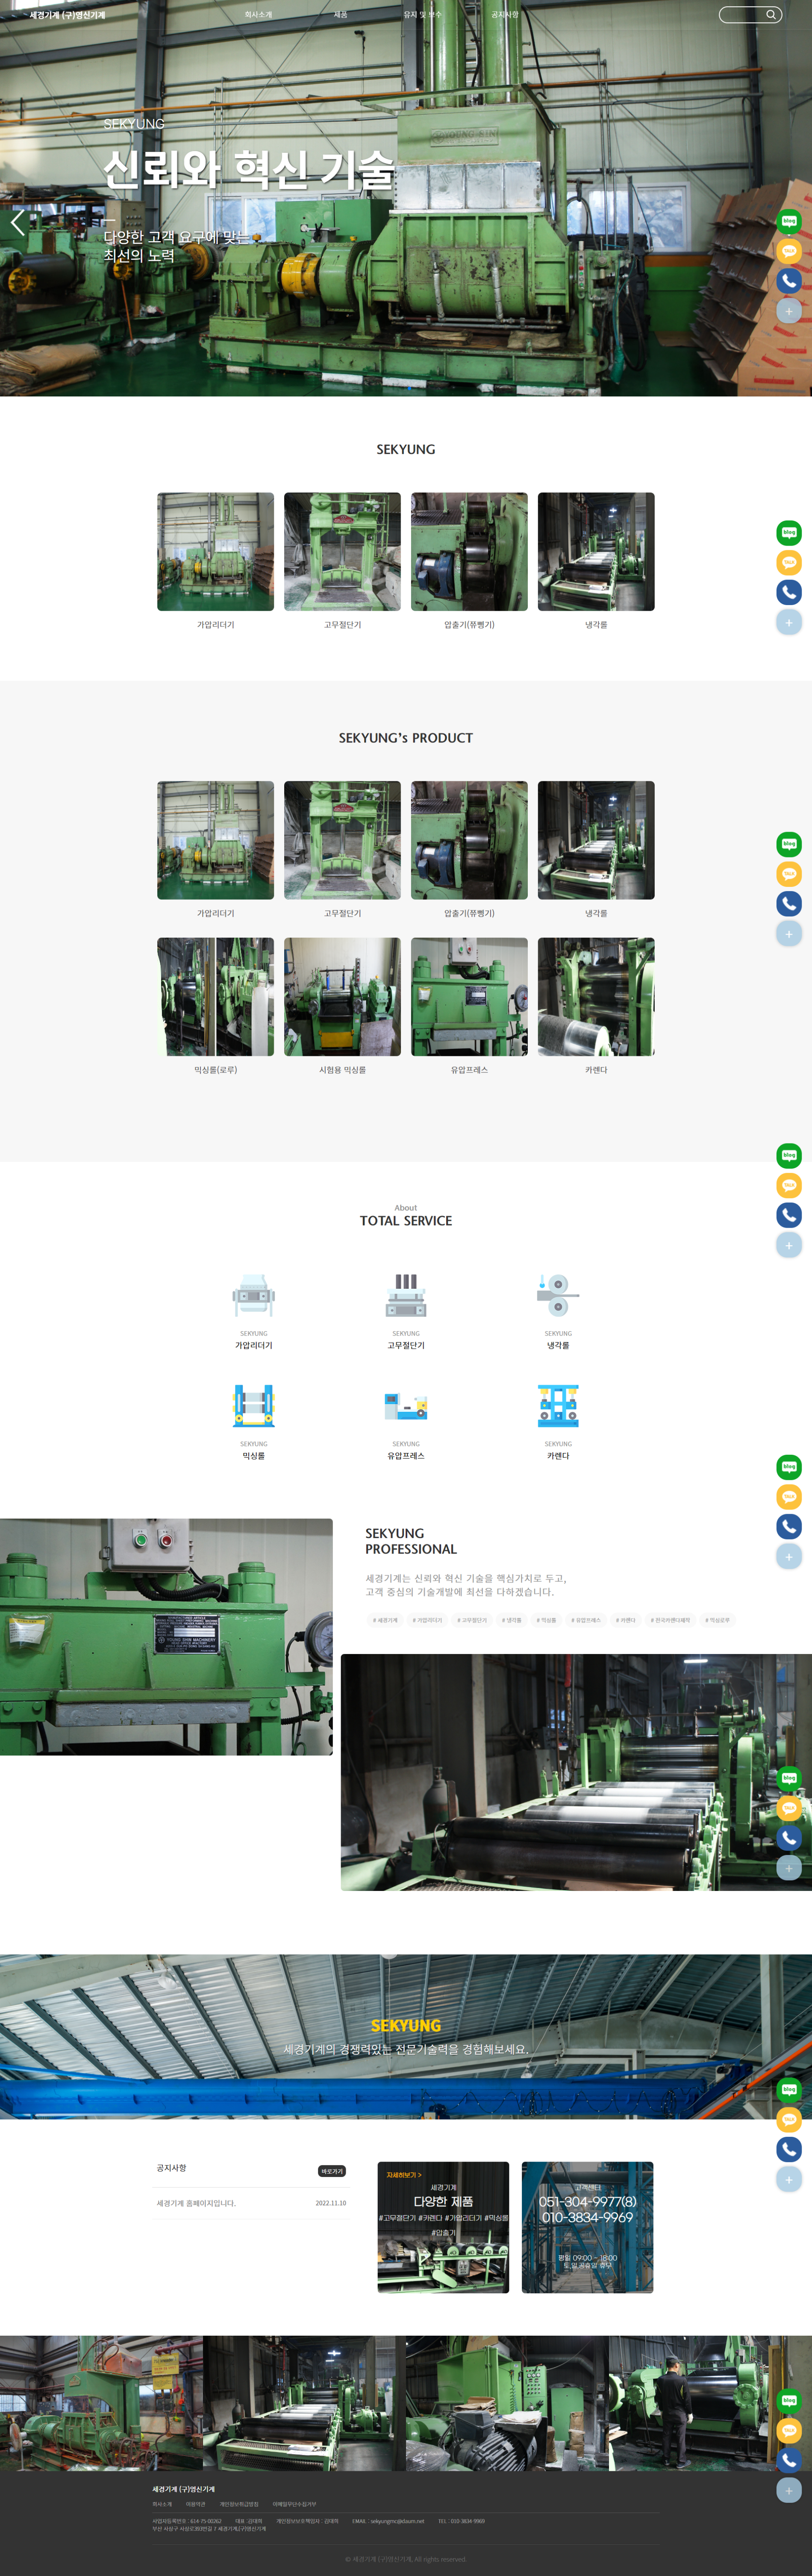Open 냉각롤 photo under SEKYUNG's PRODUCT
The width and height of the screenshot is (812, 2576).
[x=596, y=840]
